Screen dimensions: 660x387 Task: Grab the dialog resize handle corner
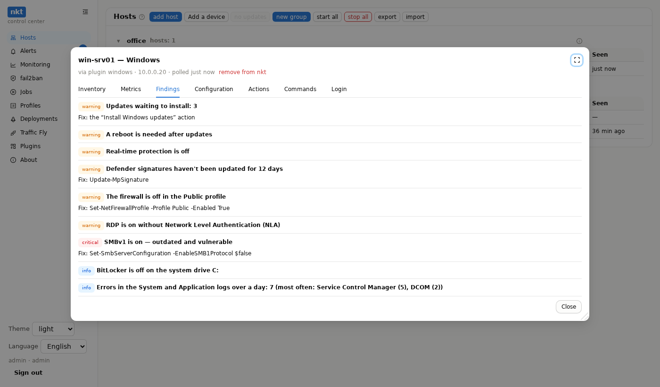(585, 317)
